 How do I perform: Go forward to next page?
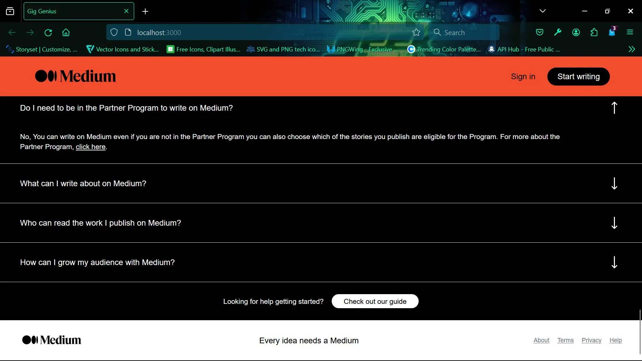click(30, 32)
